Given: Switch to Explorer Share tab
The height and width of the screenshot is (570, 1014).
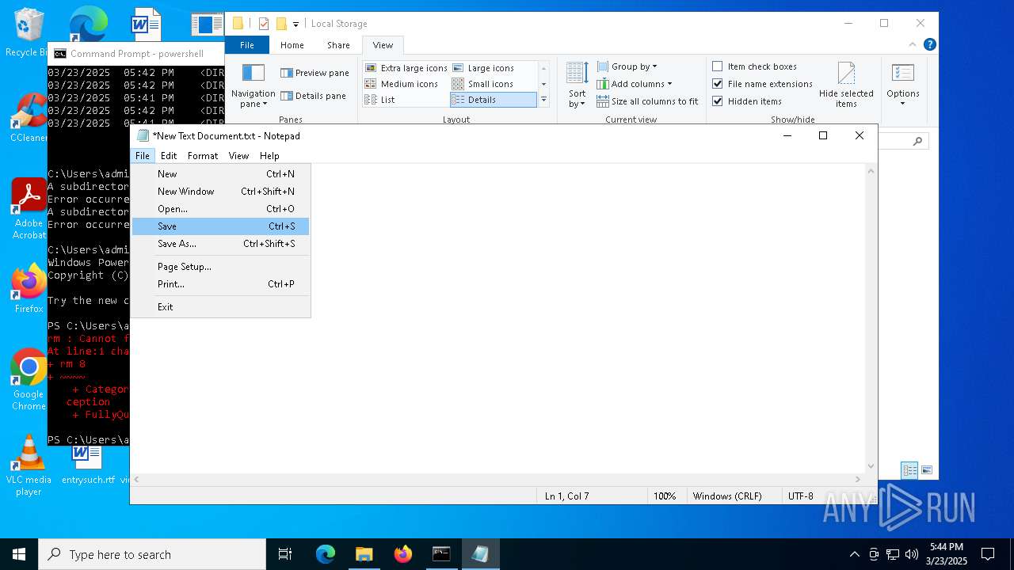Looking at the screenshot, I should tap(338, 45).
